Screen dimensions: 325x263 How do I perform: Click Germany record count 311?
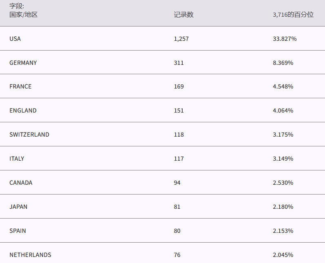click(x=179, y=63)
